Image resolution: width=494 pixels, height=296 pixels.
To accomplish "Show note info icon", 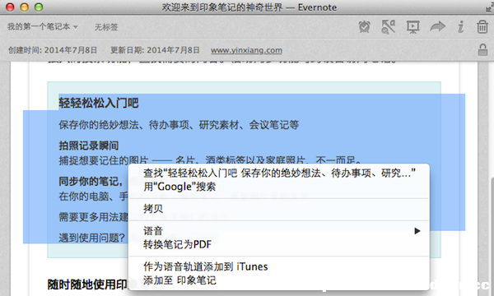I will coord(460,27).
